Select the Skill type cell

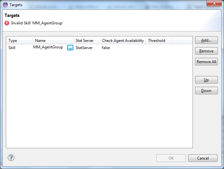(12, 48)
